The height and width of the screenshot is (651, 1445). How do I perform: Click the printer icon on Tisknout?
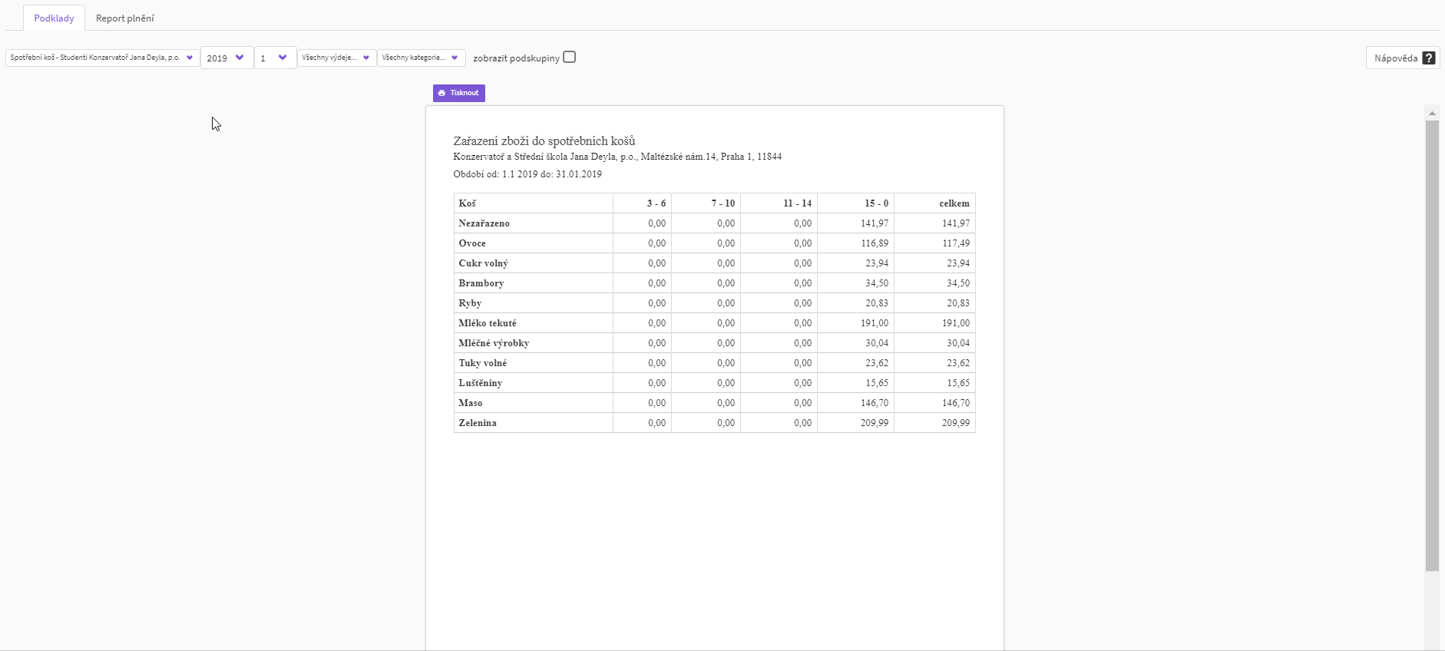[441, 93]
